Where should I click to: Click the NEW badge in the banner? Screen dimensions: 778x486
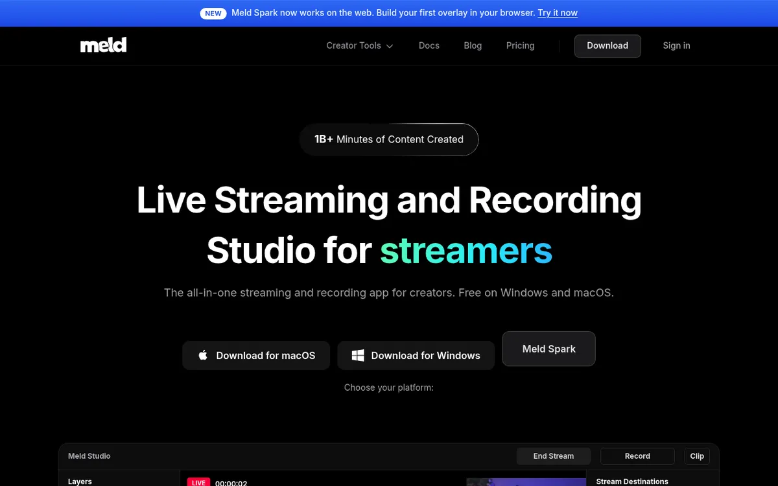pos(213,13)
